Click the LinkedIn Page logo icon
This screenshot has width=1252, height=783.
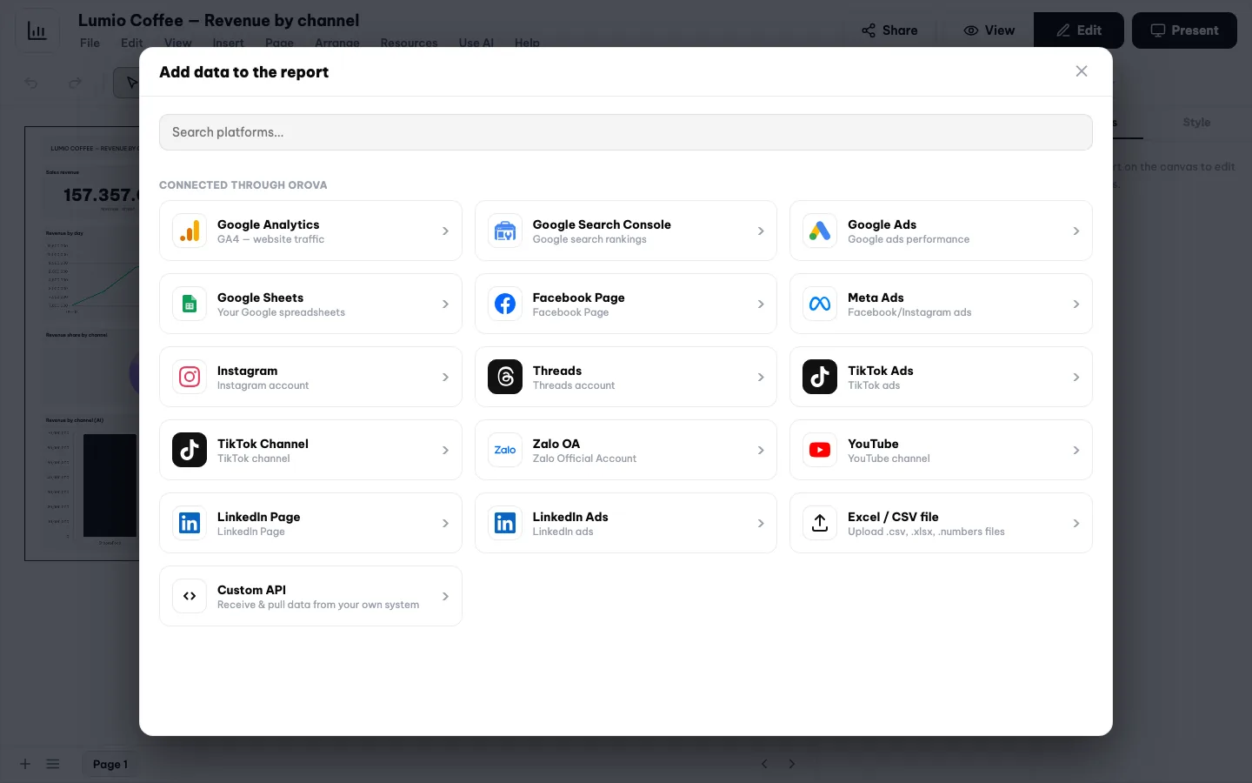click(x=190, y=523)
